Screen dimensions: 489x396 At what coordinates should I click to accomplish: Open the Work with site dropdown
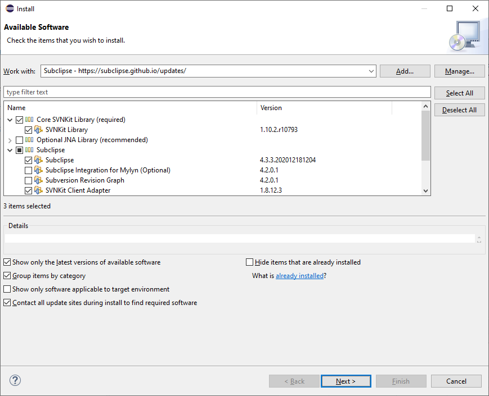tap(370, 71)
